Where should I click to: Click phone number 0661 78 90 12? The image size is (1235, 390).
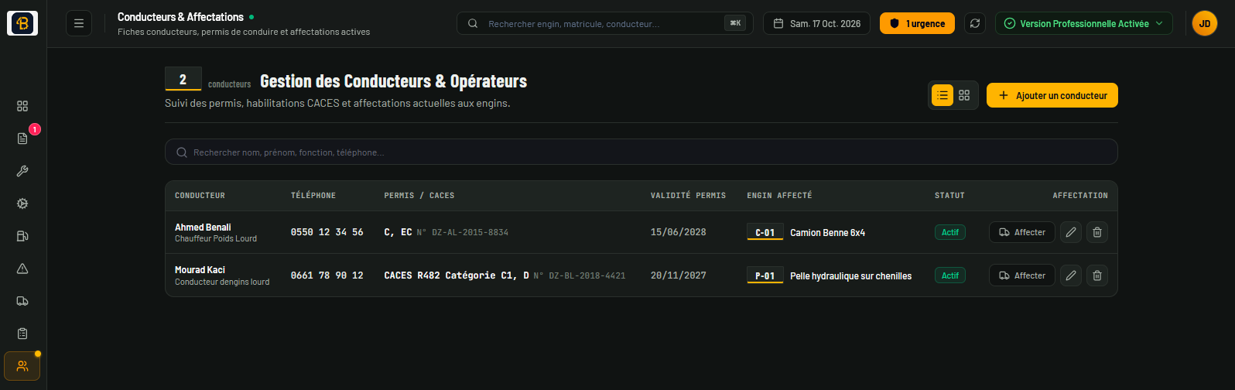pos(327,275)
